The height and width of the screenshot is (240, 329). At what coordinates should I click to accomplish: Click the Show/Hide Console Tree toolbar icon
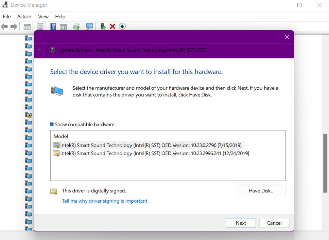(x=27, y=26)
